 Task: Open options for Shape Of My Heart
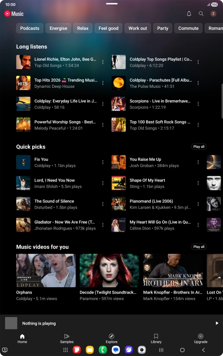click(x=198, y=183)
